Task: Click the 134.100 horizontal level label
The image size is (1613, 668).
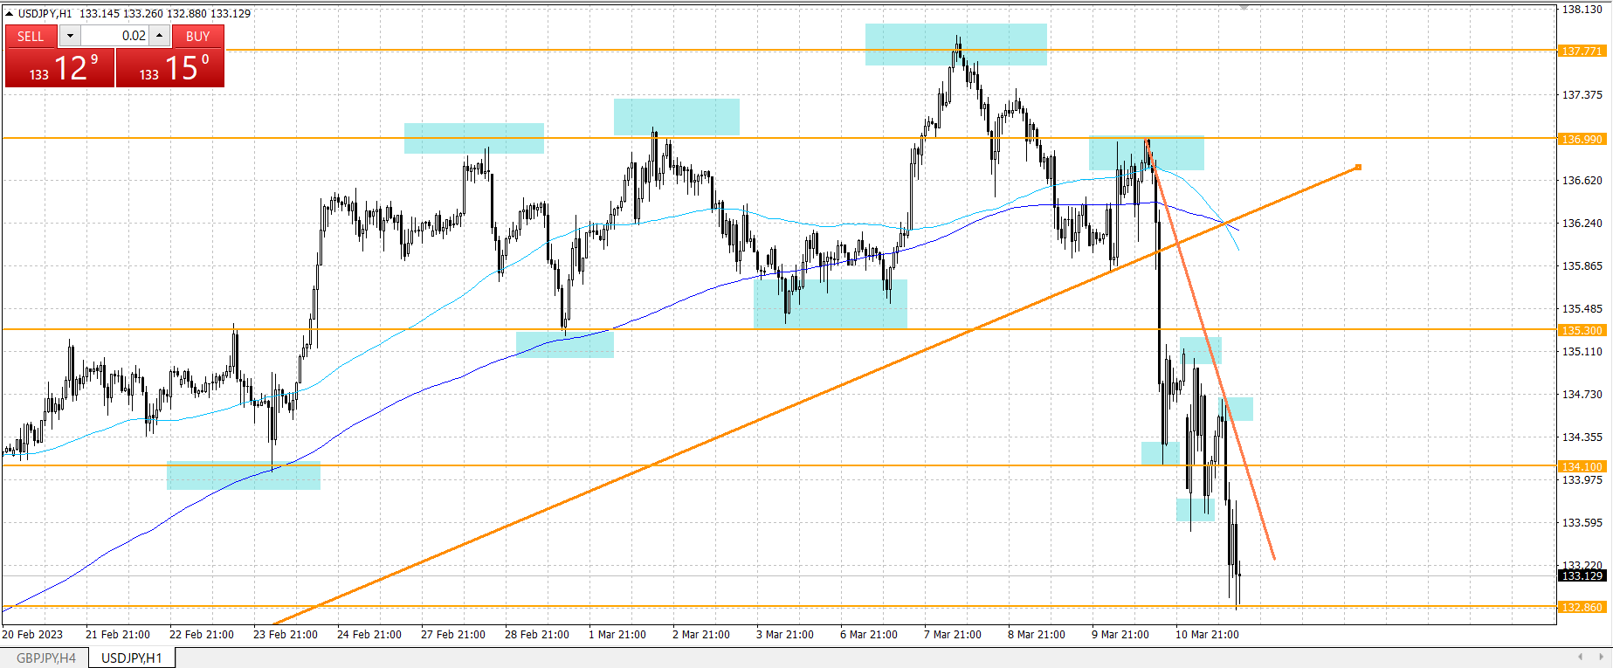Action: coord(1582,466)
